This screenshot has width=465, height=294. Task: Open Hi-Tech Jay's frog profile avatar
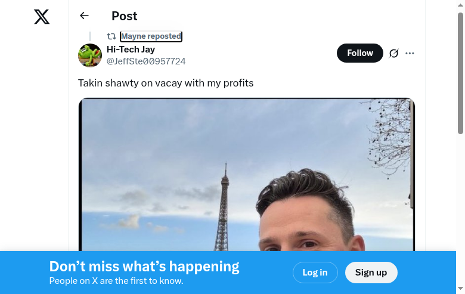coord(90,55)
